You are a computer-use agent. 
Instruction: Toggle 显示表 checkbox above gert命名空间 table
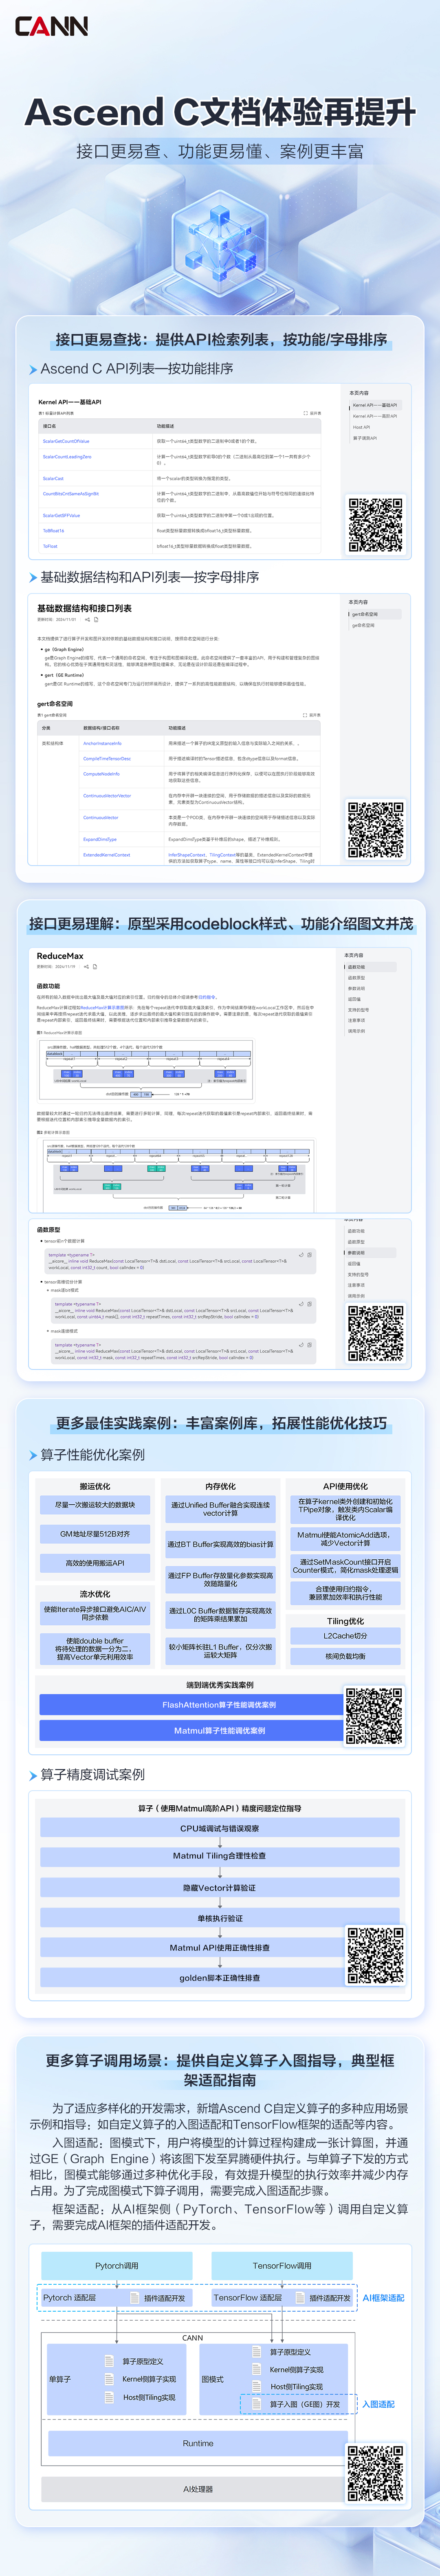306,715
